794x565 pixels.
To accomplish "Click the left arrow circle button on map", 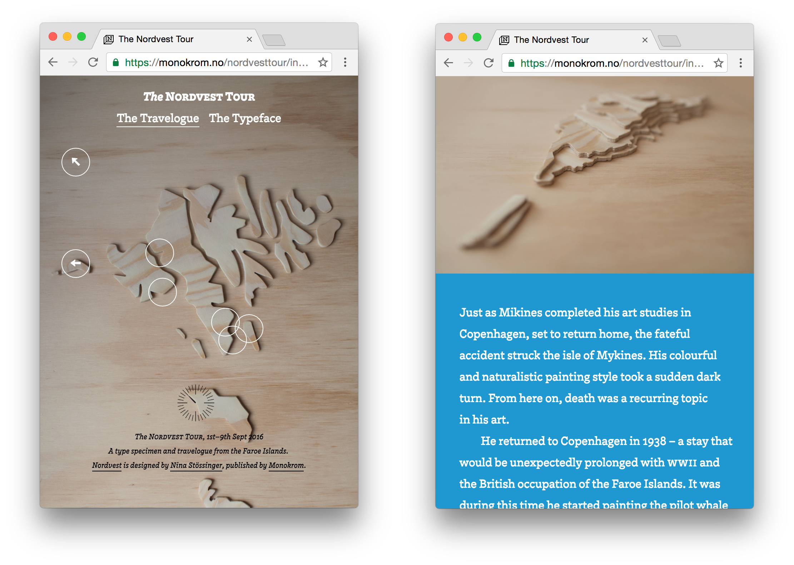I will [75, 264].
